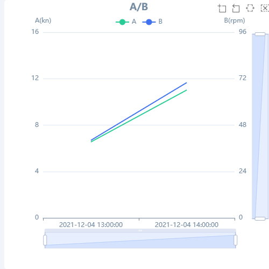
Task: Click the right handle of horizontal zoom slider
Action: pyautogui.click(x=236, y=240)
